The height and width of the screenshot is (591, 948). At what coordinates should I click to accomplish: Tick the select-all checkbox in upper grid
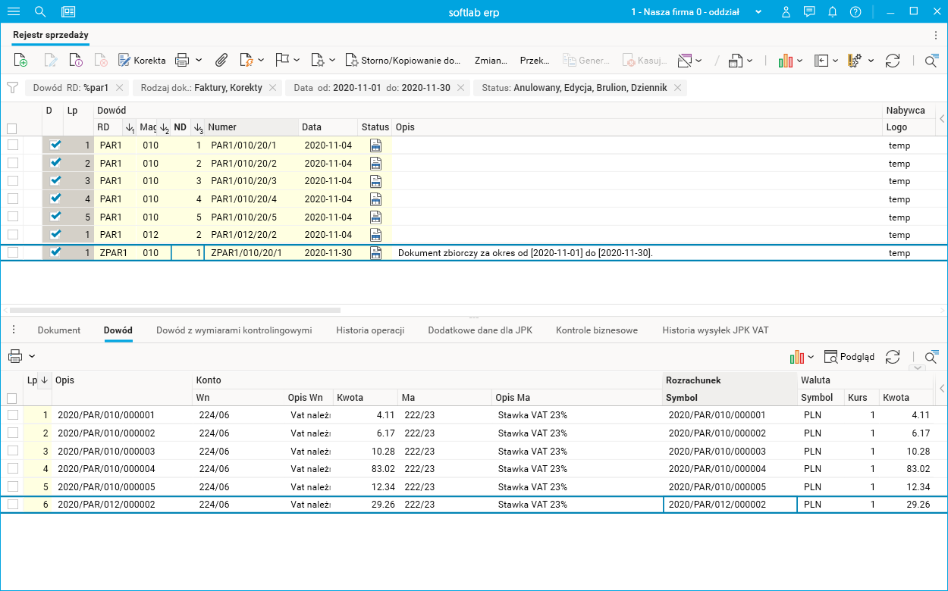(x=12, y=129)
